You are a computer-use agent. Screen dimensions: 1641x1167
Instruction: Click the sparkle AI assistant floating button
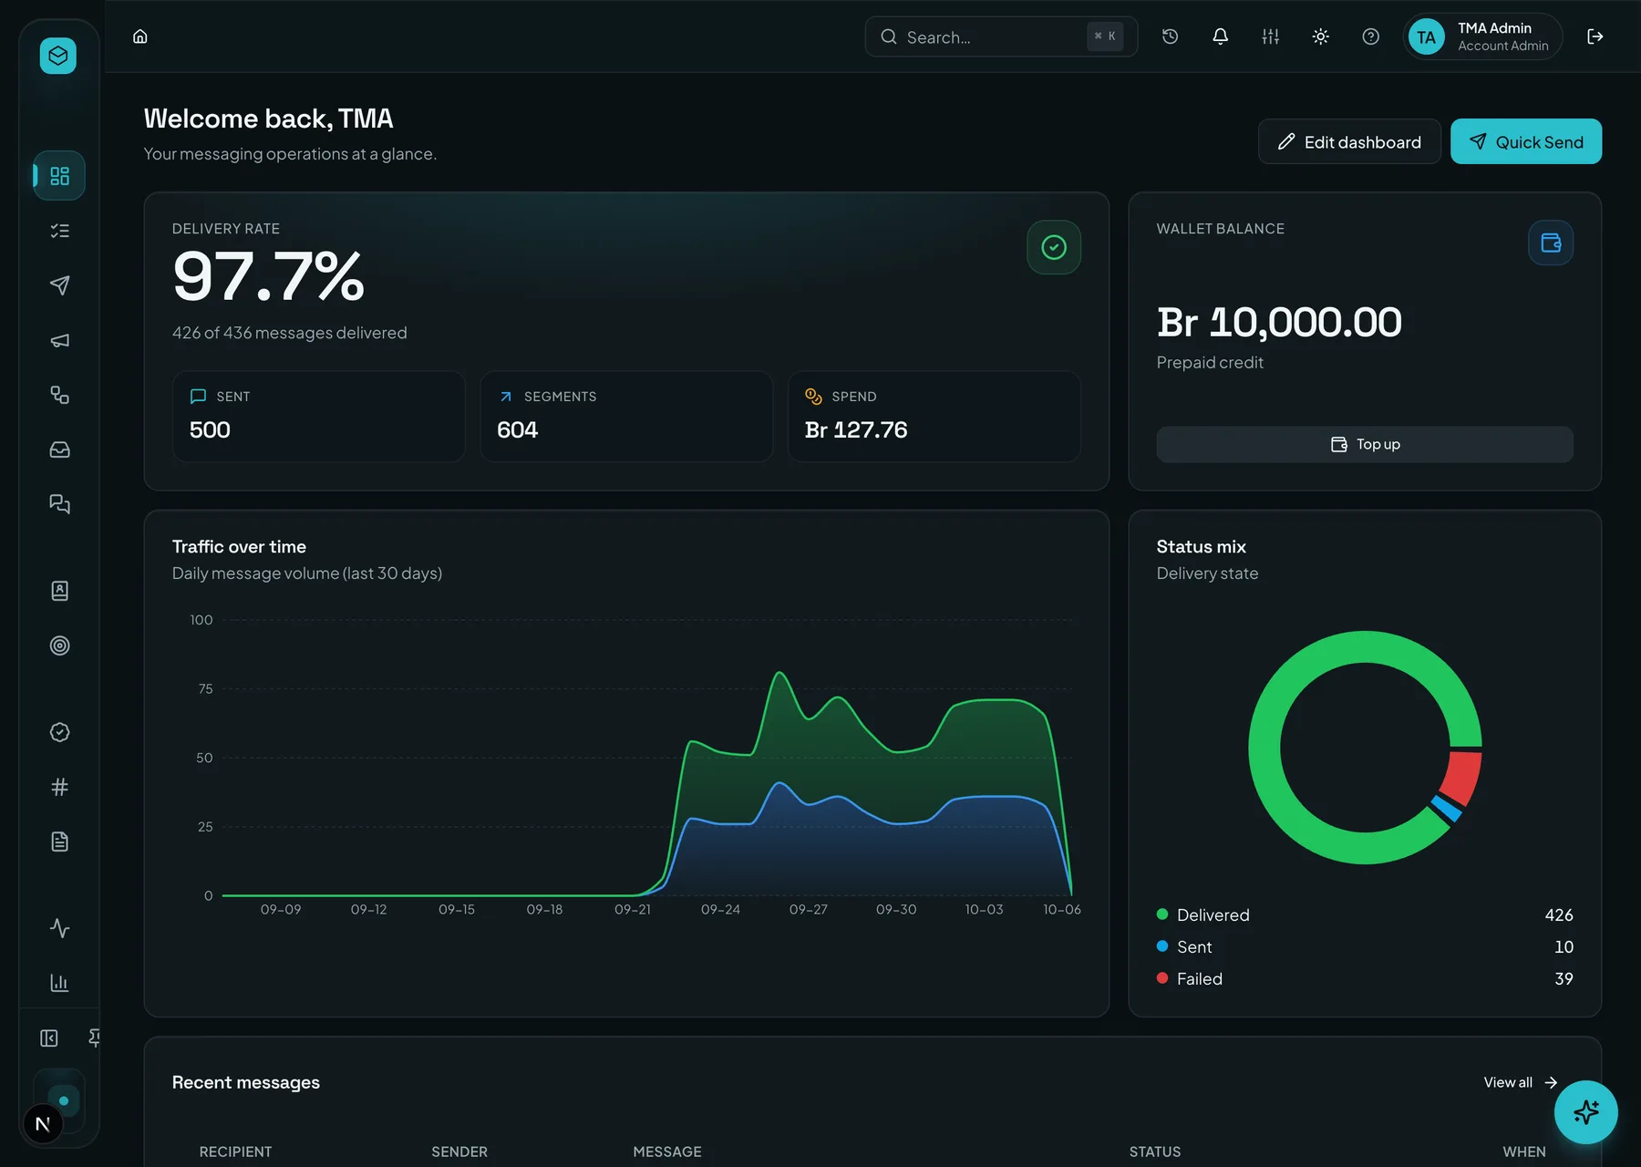coord(1586,1112)
